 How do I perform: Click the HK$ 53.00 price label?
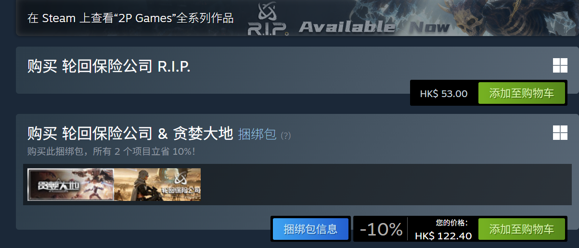pos(444,94)
